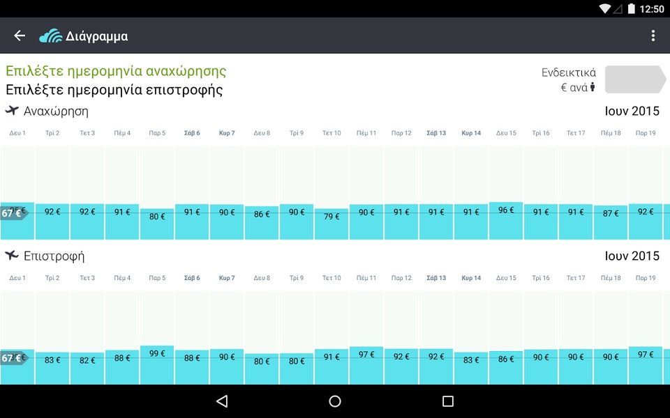Tap the Android back navigation button
Screen dimensions: 670x418
coord(222,401)
